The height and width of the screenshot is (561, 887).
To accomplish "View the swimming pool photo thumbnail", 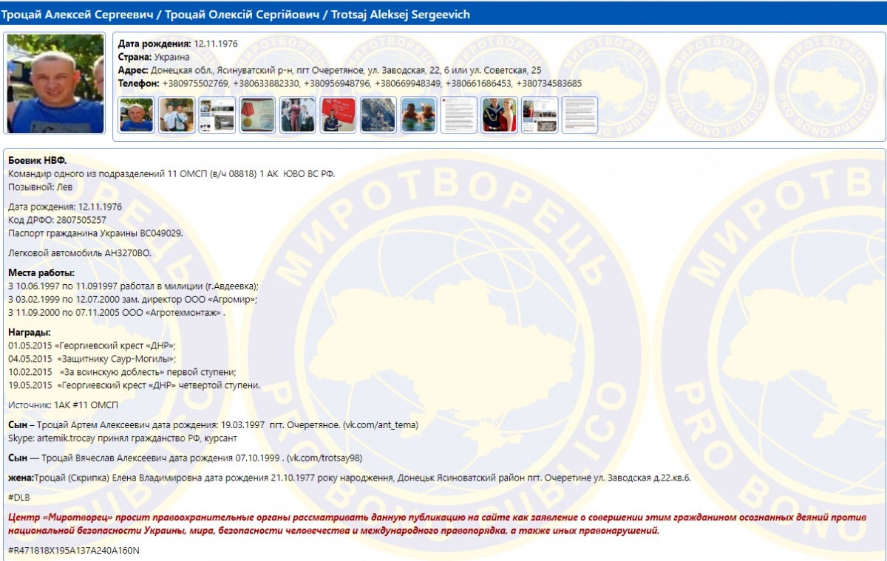I will (x=419, y=115).
